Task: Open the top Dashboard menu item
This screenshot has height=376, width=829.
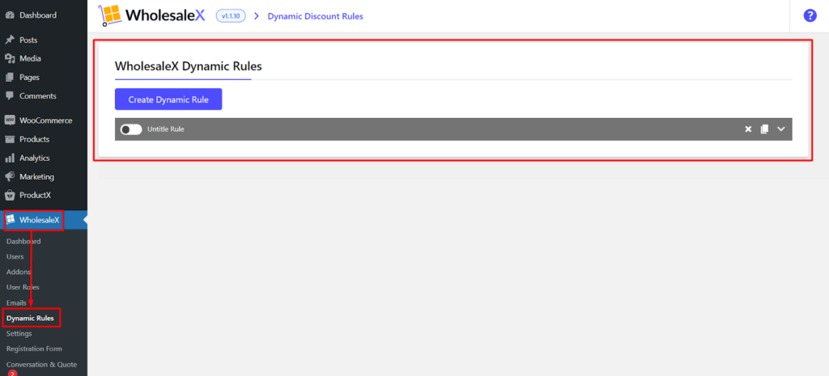Action: (38, 15)
